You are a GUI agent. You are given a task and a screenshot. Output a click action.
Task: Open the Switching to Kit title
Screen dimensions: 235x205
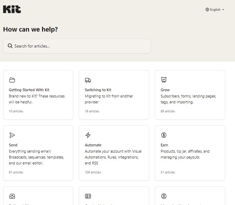(98, 90)
